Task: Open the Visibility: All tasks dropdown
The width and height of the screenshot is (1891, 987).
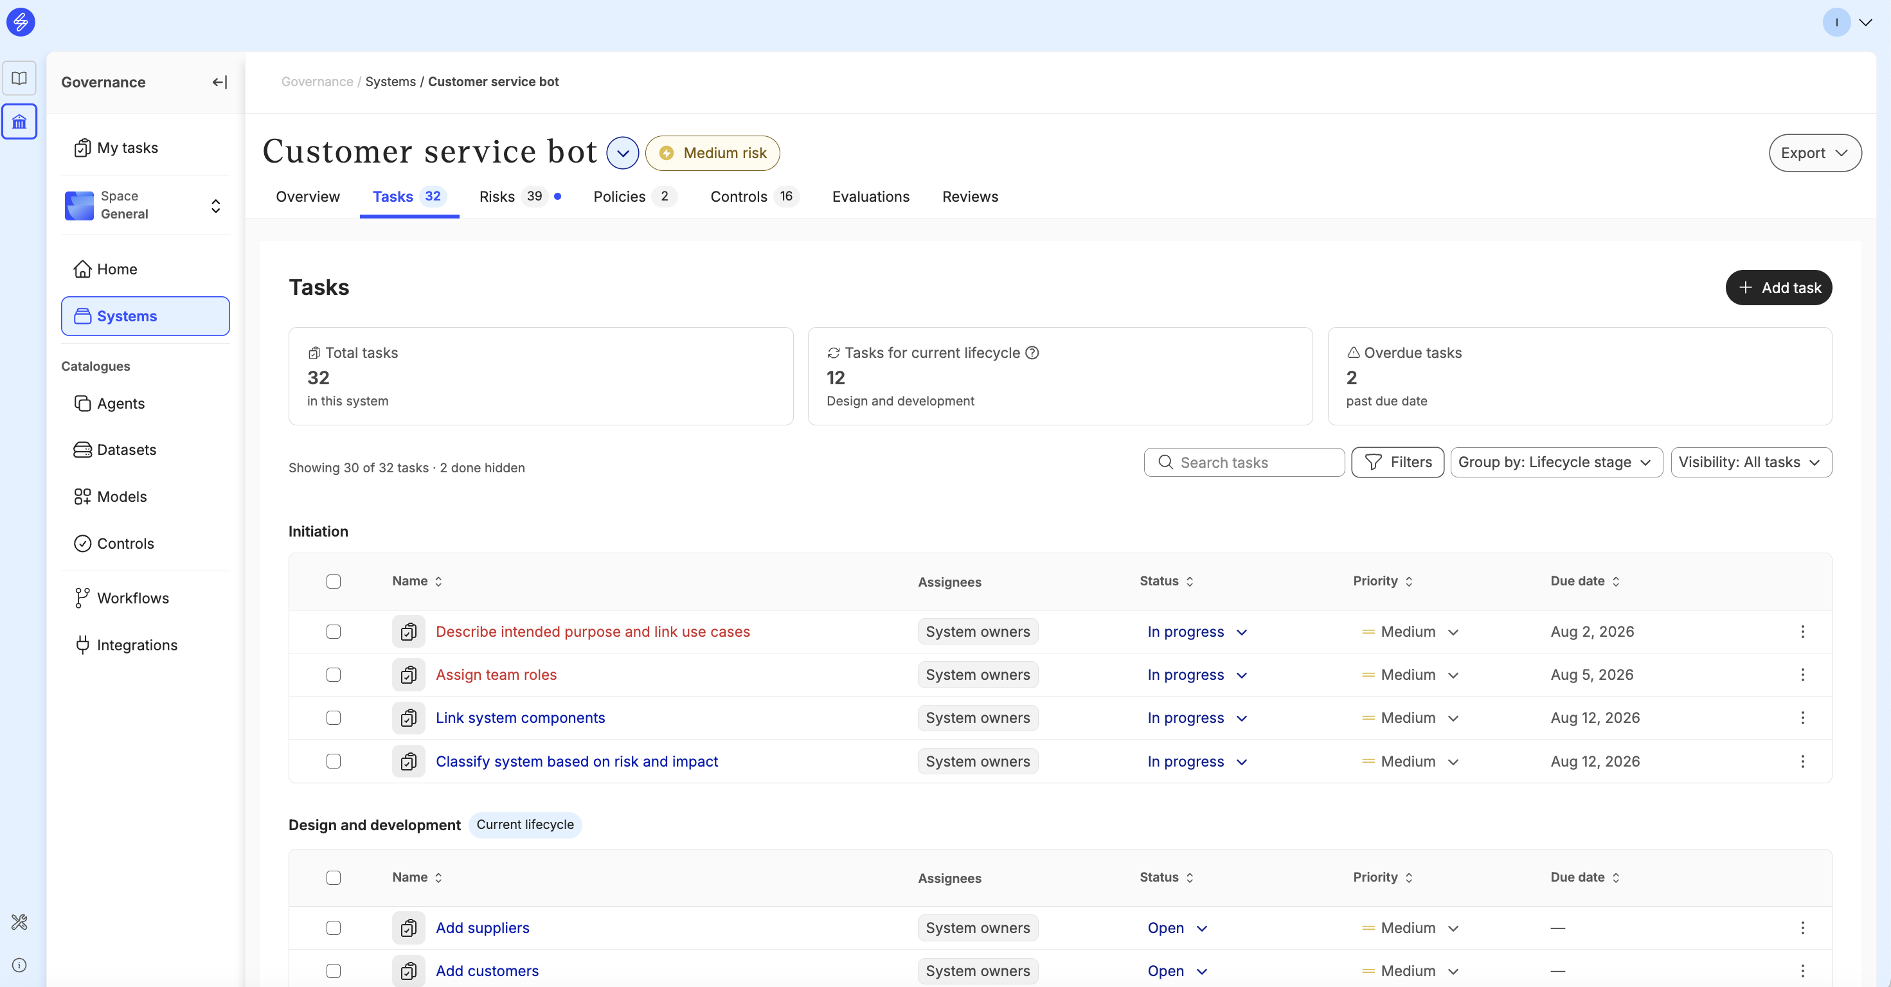Action: 1751,463
